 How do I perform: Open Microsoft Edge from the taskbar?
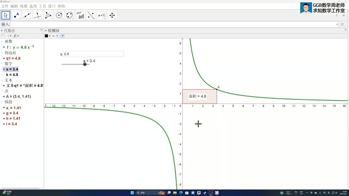[x=181, y=193]
